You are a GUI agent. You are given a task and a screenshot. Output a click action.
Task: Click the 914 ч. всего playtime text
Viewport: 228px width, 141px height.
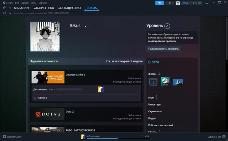pos(134,78)
